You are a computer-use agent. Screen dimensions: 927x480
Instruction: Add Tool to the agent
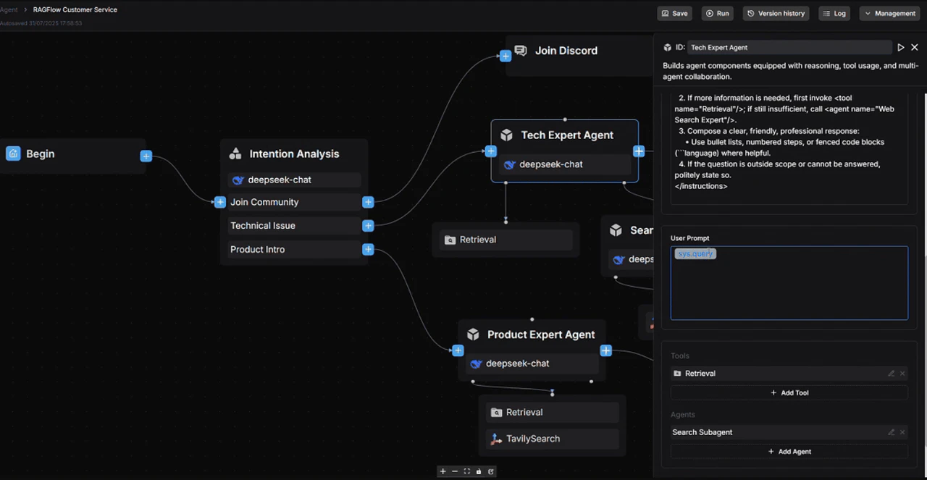(789, 393)
